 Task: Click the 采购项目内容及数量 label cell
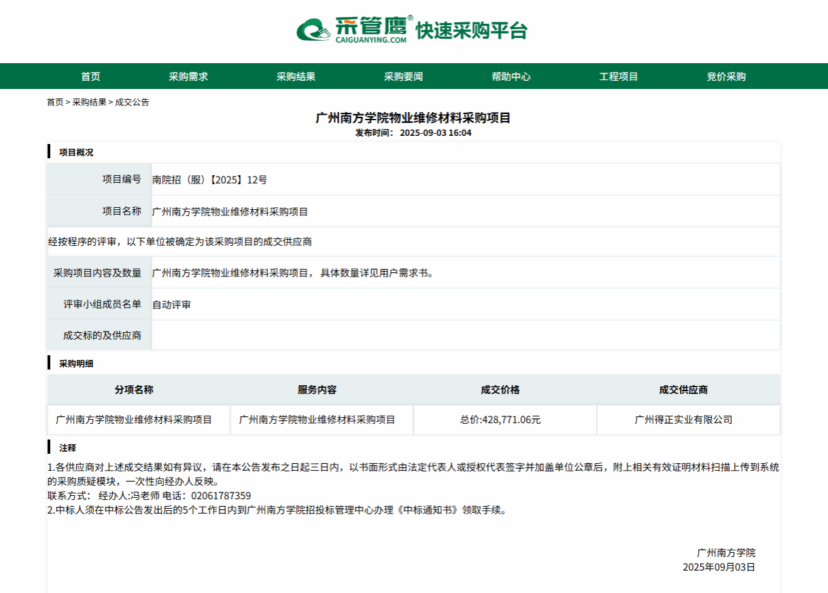coord(99,272)
